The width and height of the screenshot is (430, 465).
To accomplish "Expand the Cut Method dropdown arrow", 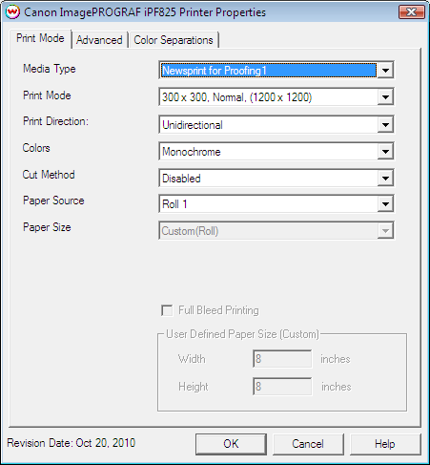I will point(385,178).
